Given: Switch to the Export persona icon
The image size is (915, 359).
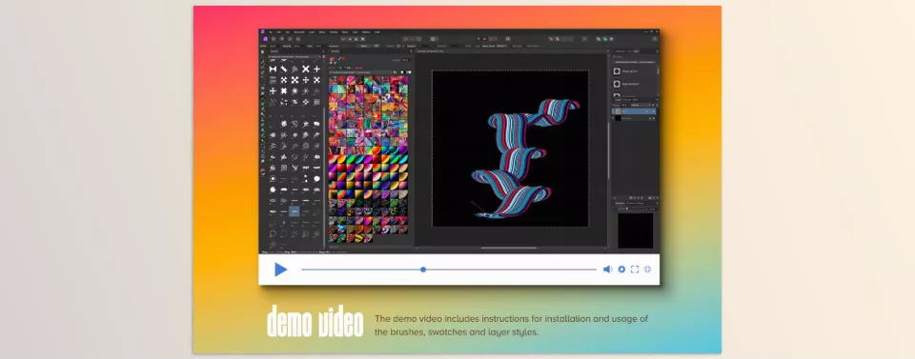Looking at the screenshot, I should pyautogui.click(x=298, y=39).
